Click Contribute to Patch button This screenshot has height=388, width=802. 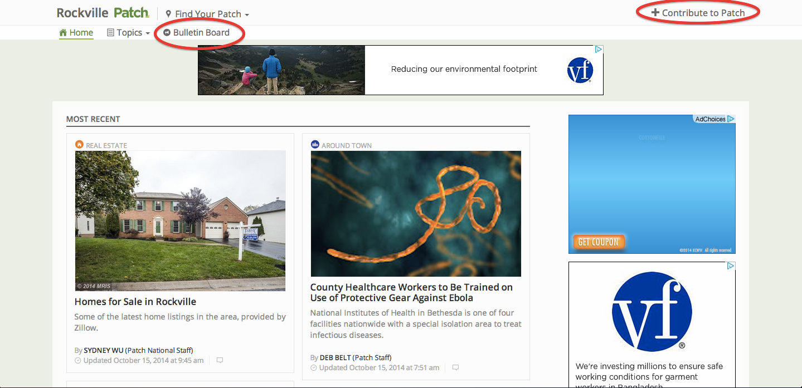tap(698, 13)
